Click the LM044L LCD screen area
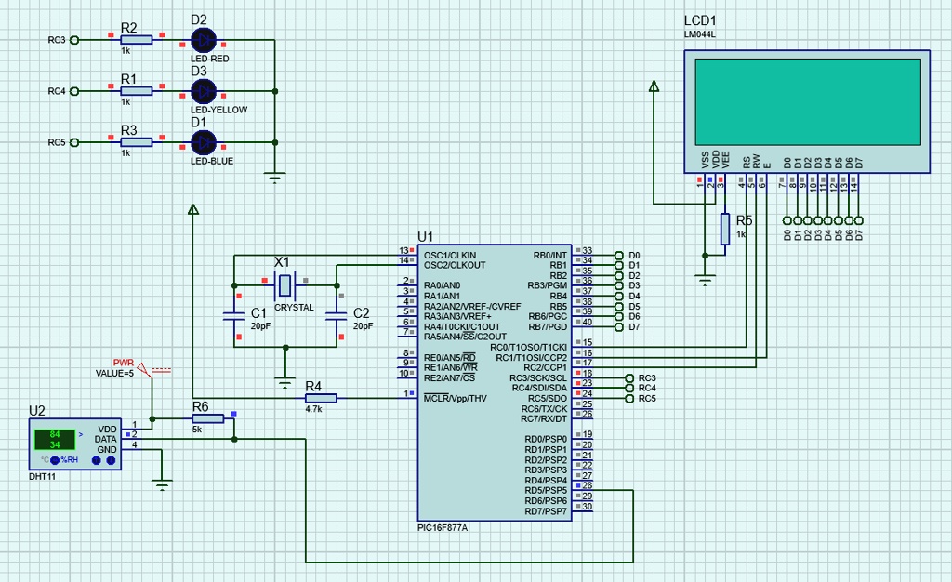 (808, 102)
